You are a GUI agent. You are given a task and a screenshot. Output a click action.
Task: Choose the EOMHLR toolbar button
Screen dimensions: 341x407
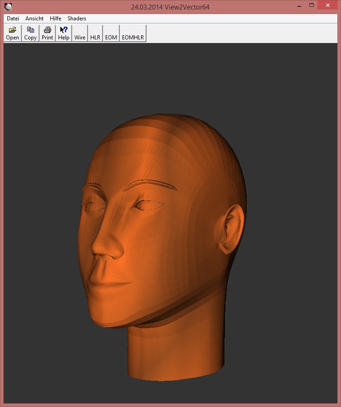(x=133, y=34)
